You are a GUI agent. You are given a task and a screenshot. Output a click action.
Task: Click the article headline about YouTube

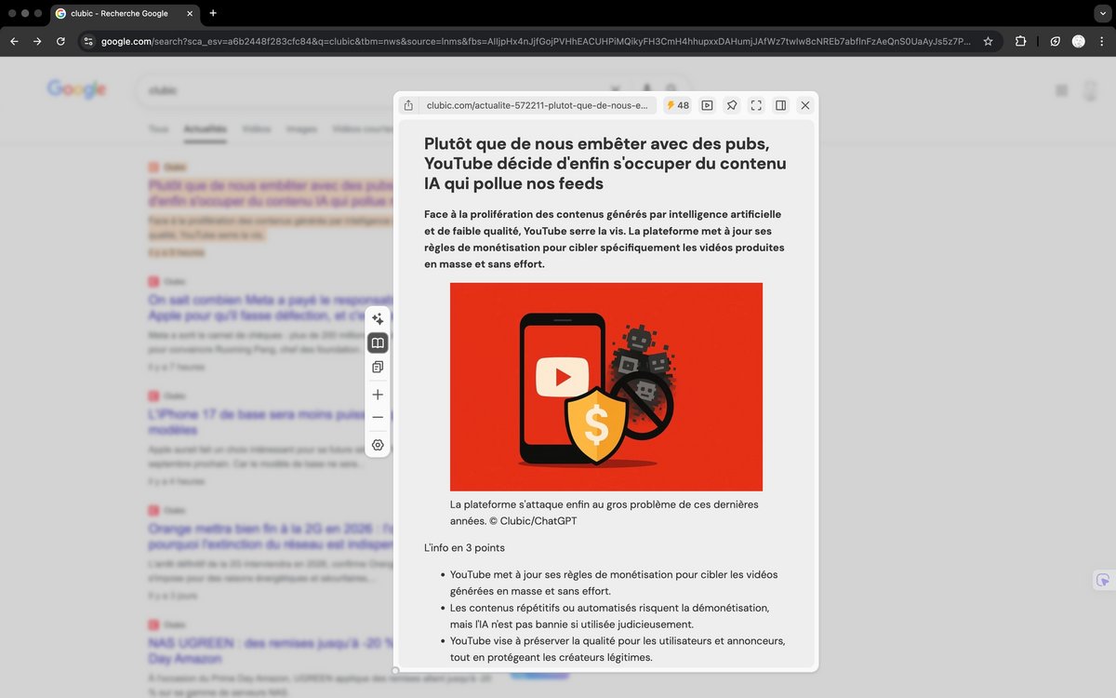[x=605, y=164]
